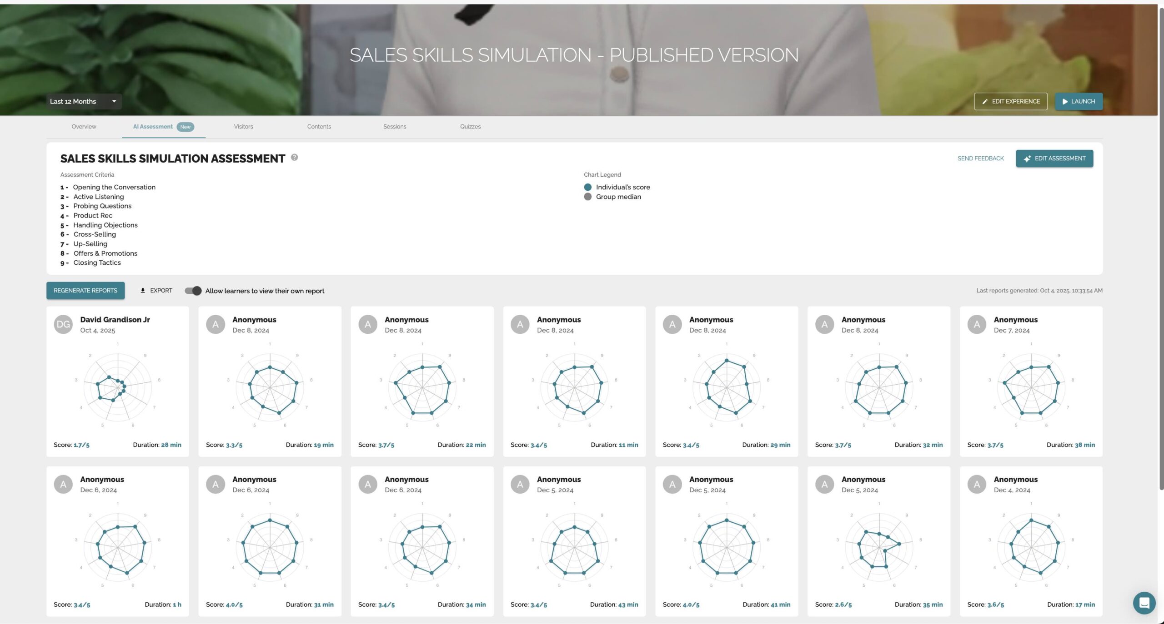Click the Individual's score legend dot
This screenshot has width=1164, height=624.
coord(587,187)
